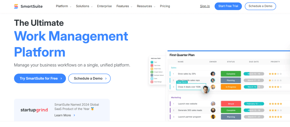Expand the Platform menu
290x127 pixels.
click(x=63, y=6)
